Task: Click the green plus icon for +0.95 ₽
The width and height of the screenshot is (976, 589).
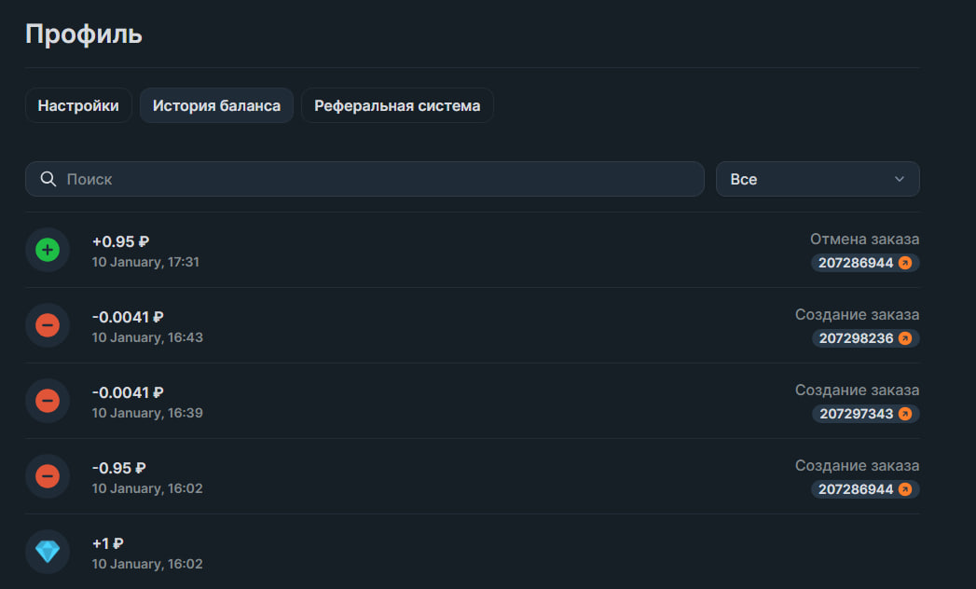Action: click(48, 250)
